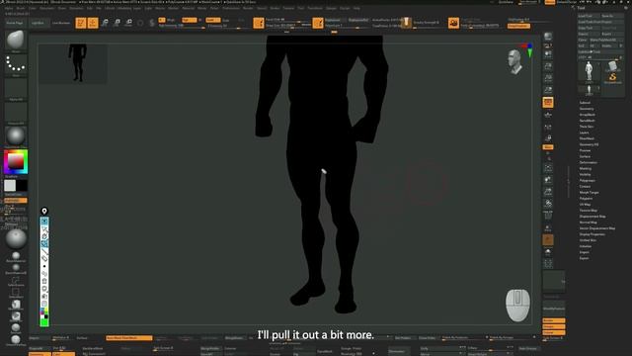Click the right shelf Zoom3D icon

click(548, 192)
